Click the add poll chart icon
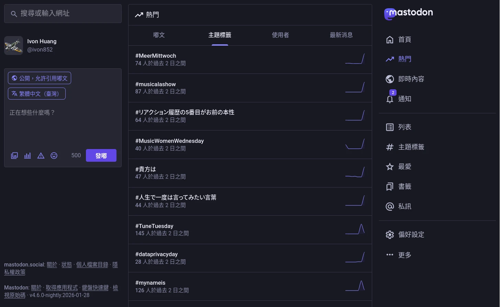 pyautogui.click(x=27, y=156)
